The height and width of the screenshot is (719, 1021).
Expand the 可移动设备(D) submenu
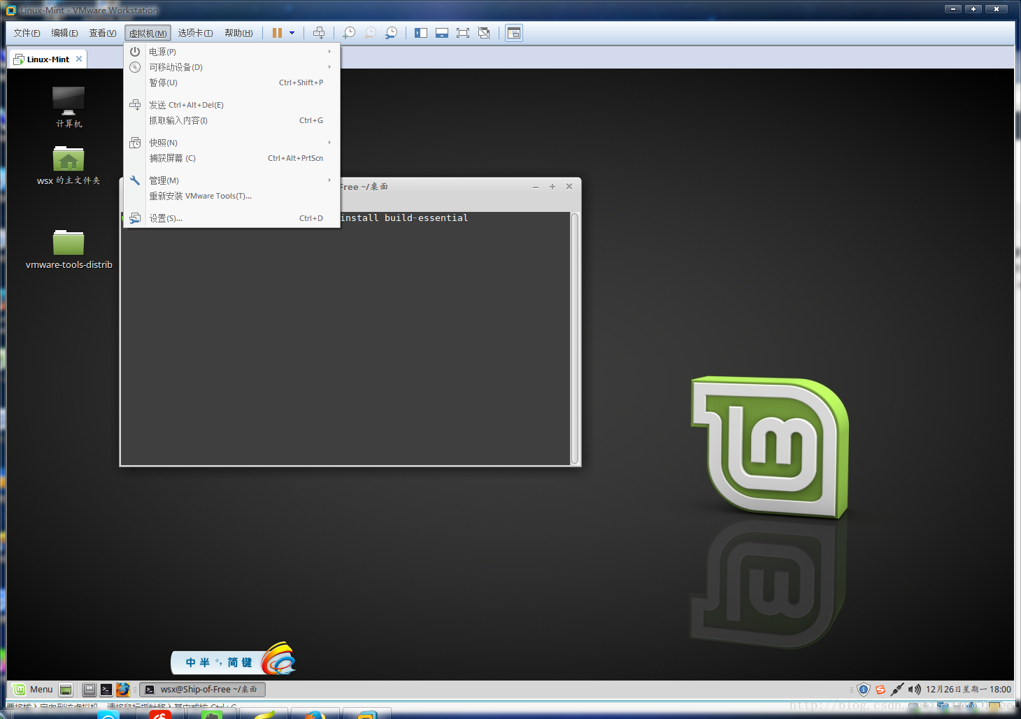(x=231, y=67)
